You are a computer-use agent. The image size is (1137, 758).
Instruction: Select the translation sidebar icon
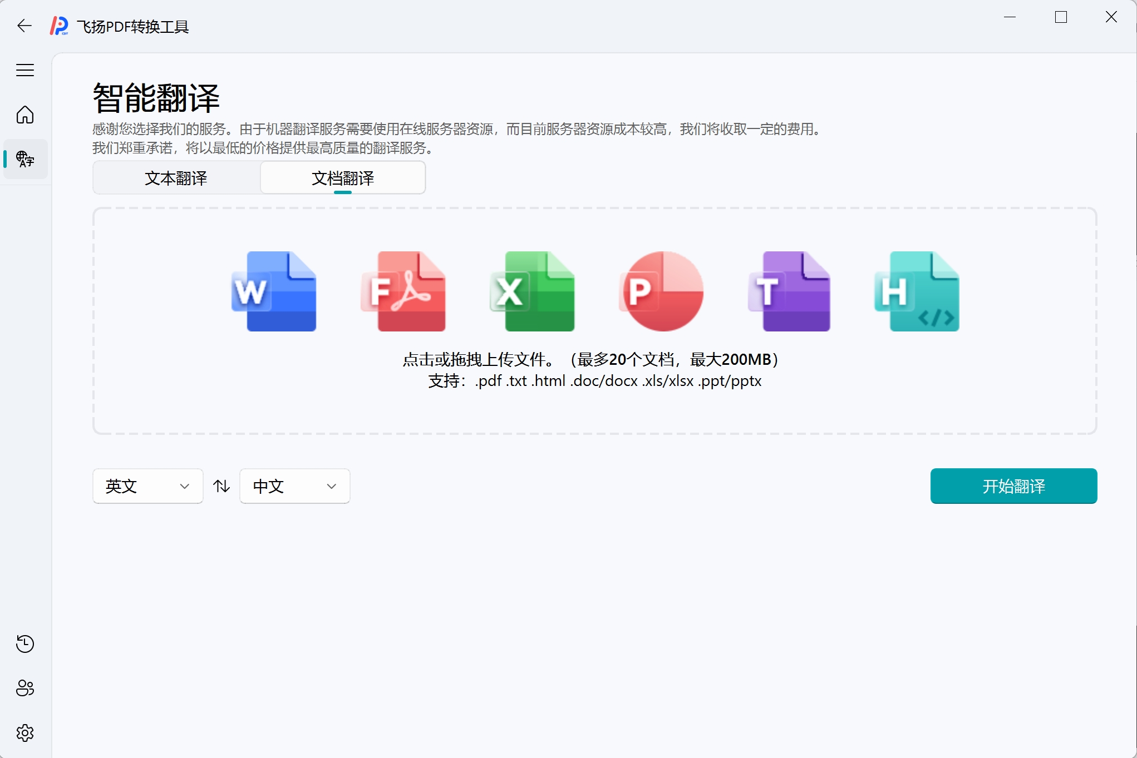[x=25, y=159]
